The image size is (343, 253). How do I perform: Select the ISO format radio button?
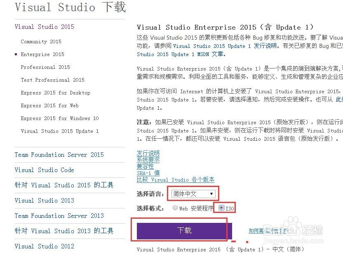pos(221,208)
